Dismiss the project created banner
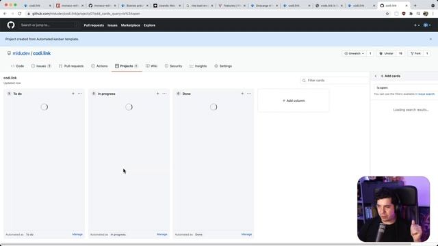The height and width of the screenshot is (246, 438). click(x=430, y=40)
